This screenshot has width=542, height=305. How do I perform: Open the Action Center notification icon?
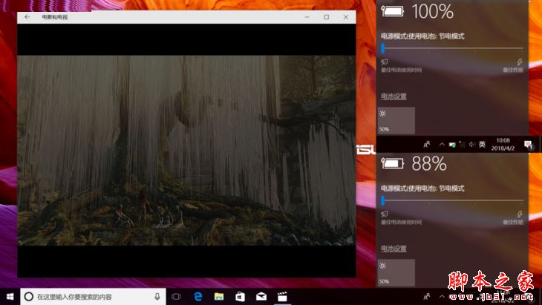529,145
